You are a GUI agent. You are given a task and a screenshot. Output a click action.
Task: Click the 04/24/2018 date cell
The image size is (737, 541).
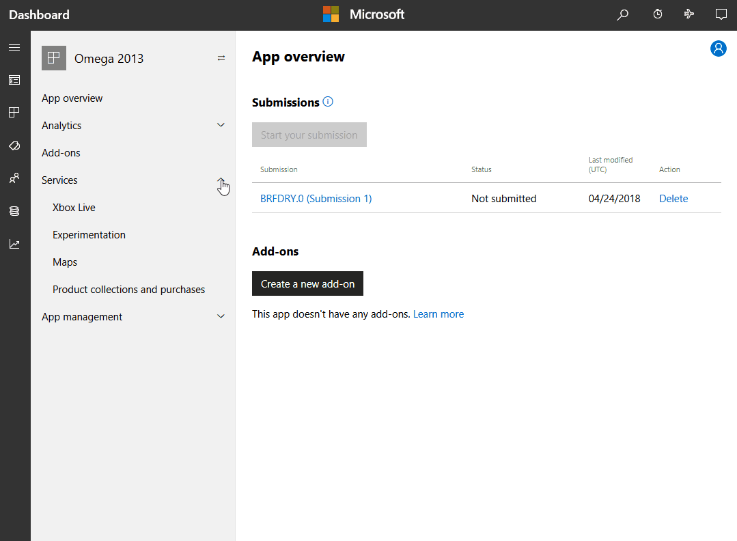coord(614,198)
